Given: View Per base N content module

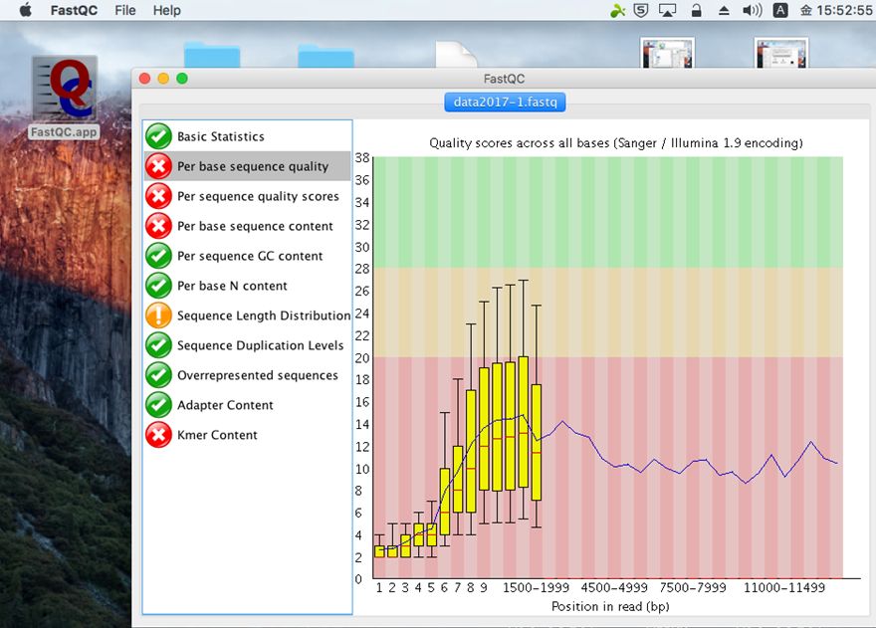Looking at the screenshot, I should [x=248, y=286].
